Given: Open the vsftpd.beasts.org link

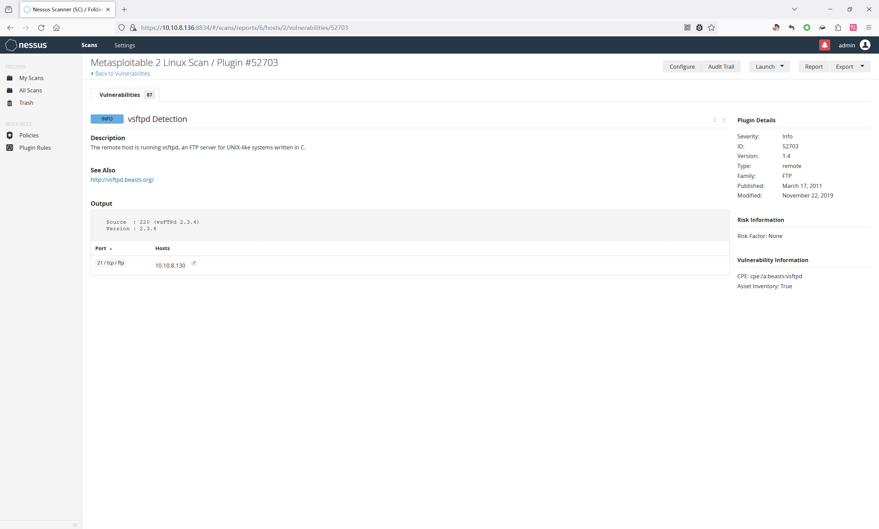Looking at the screenshot, I should coord(122,180).
